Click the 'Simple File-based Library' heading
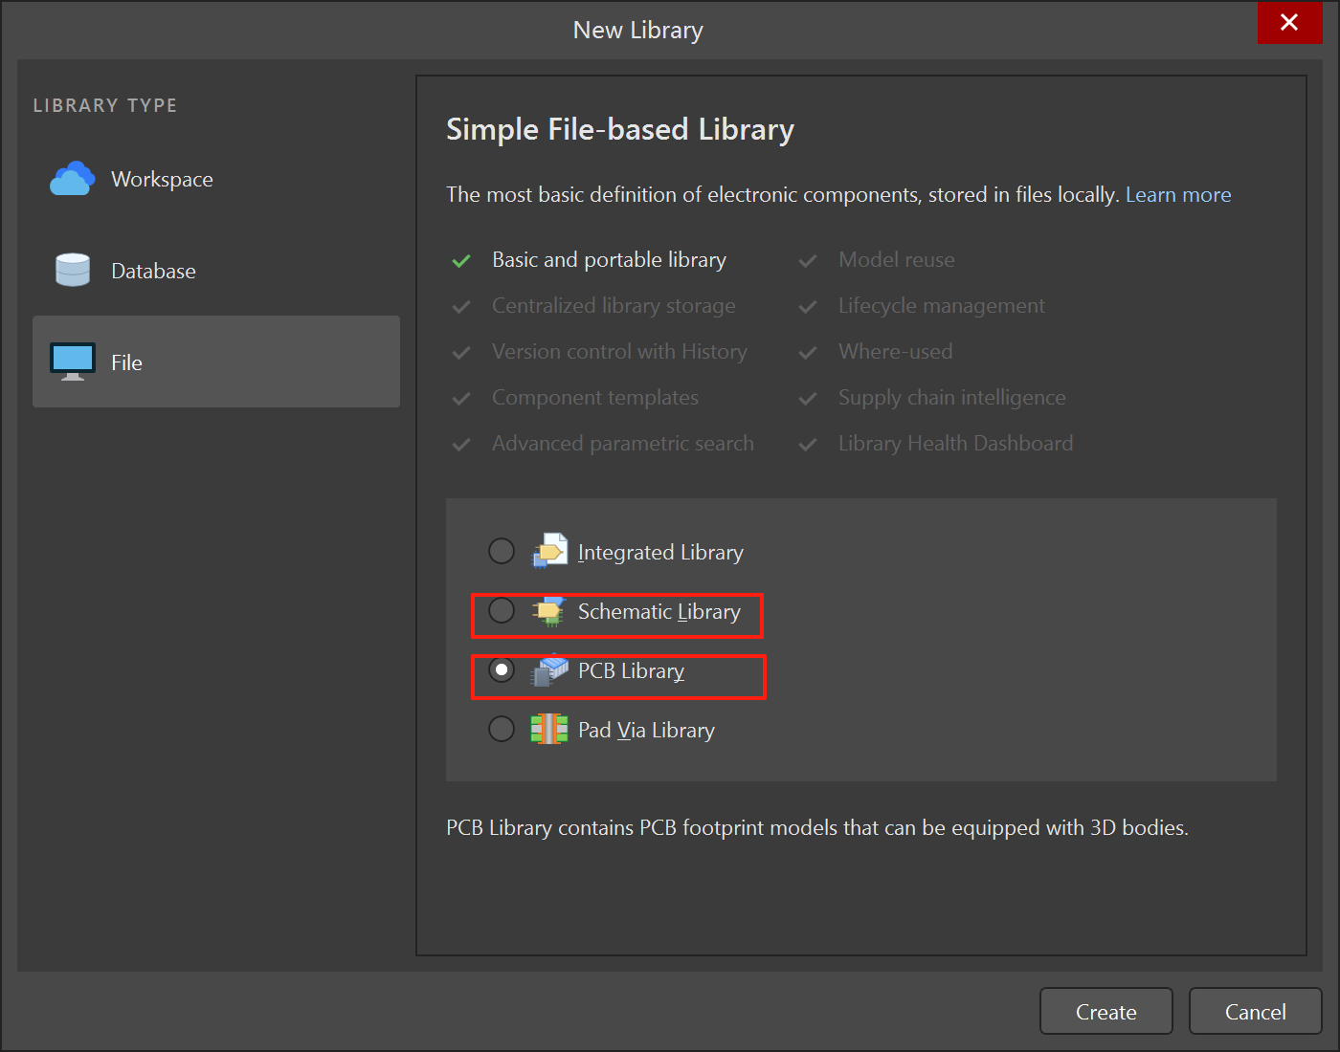 [620, 130]
